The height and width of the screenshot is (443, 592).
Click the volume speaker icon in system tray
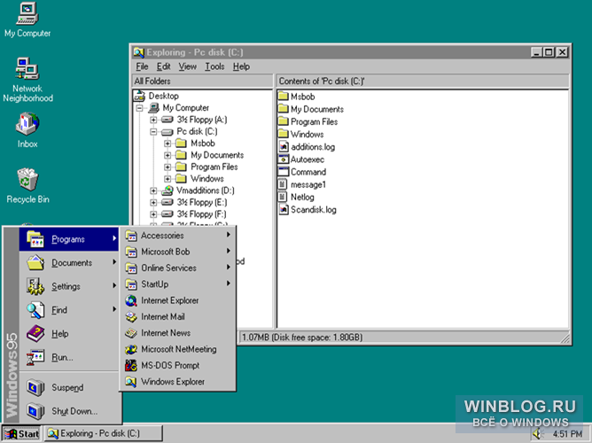537,434
